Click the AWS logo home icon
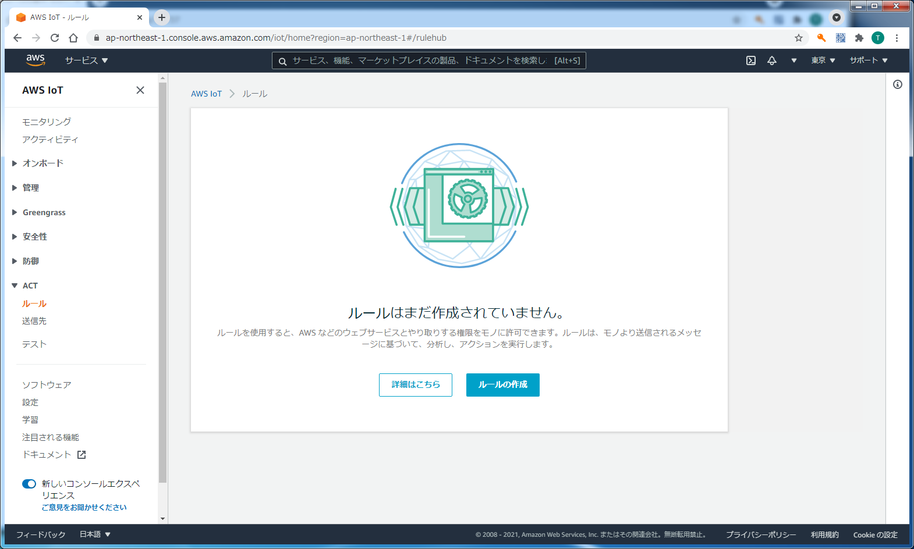The width and height of the screenshot is (914, 549). coord(36,60)
